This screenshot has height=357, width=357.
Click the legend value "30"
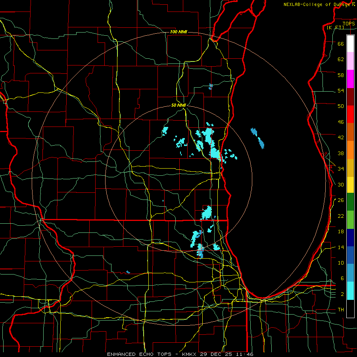(x=341, y=184)
